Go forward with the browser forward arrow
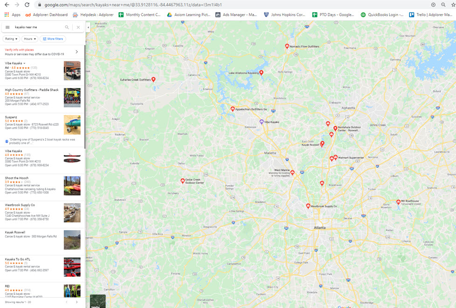 click(17, 5)
